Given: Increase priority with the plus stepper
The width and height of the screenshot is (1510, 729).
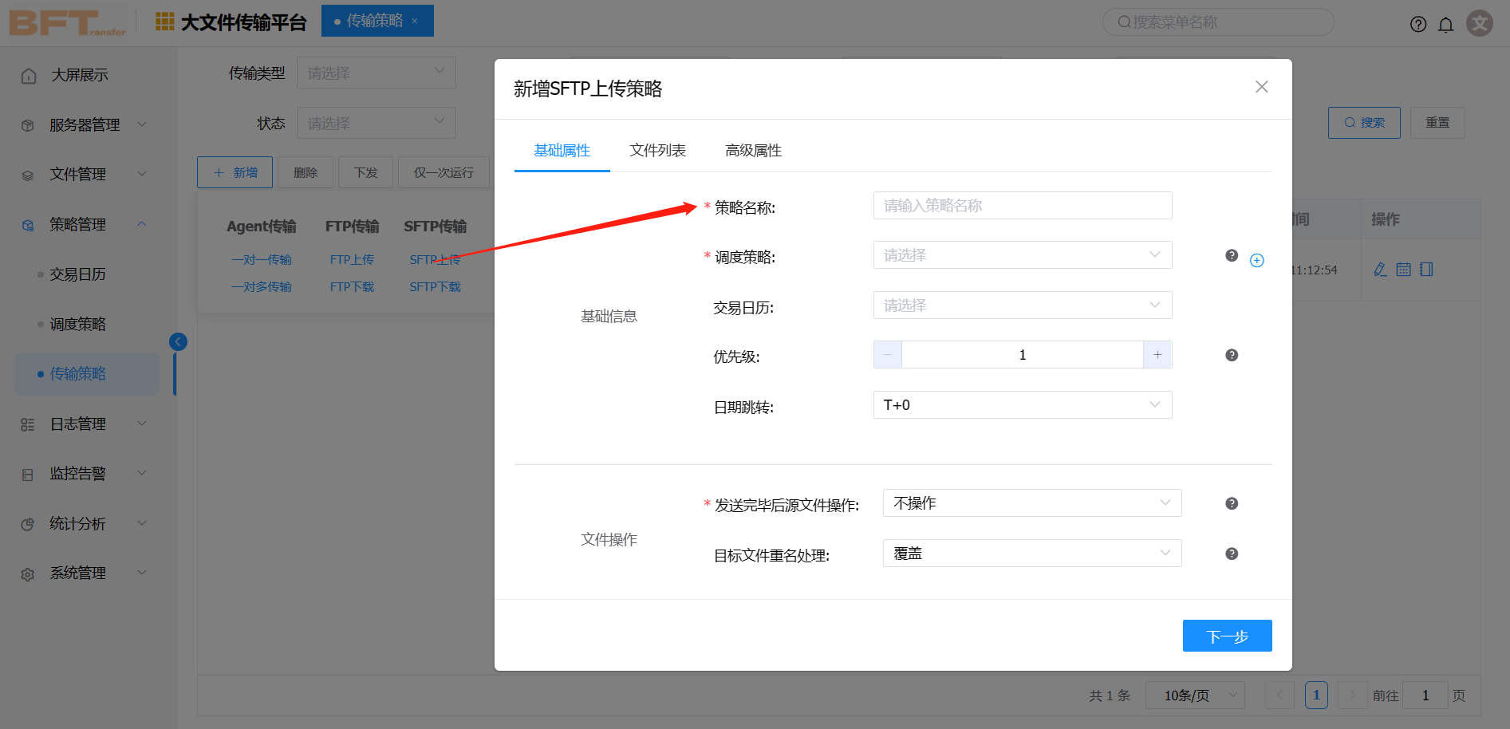Looking at the screenshot, I should coord(1157,355).
